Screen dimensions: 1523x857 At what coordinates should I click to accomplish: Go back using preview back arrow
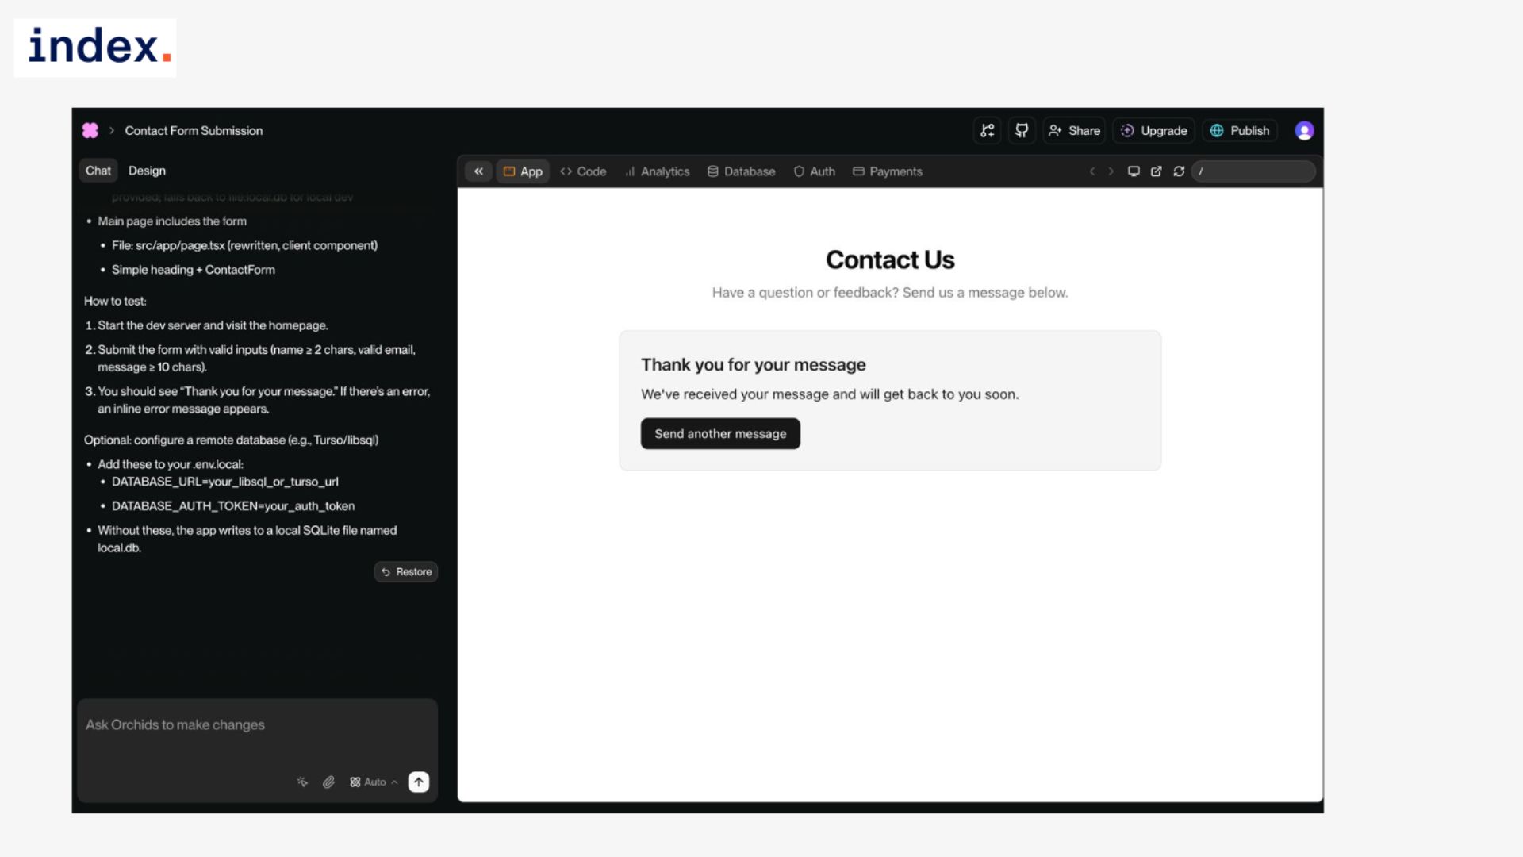(x=1092, y=171)
